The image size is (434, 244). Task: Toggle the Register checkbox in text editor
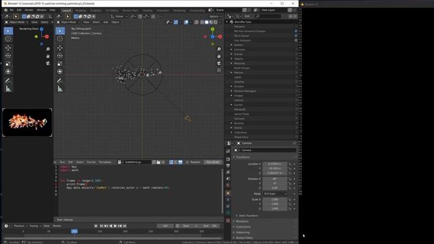pyautogui.click(x=187, y=162)
